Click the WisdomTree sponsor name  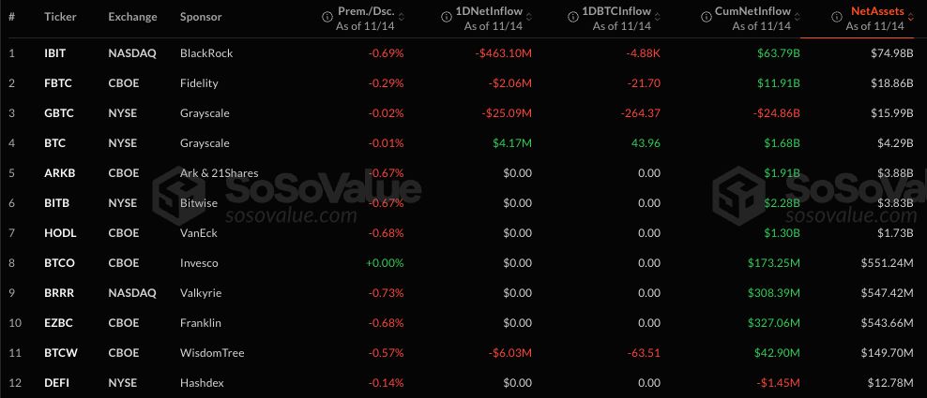point(211,353)
